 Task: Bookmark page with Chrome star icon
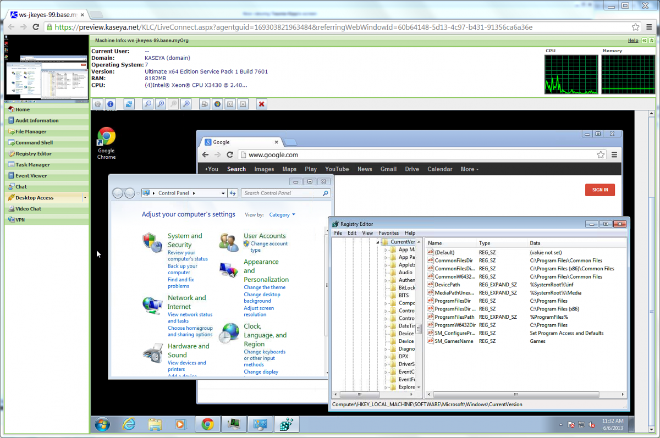[x=636, y=27]
